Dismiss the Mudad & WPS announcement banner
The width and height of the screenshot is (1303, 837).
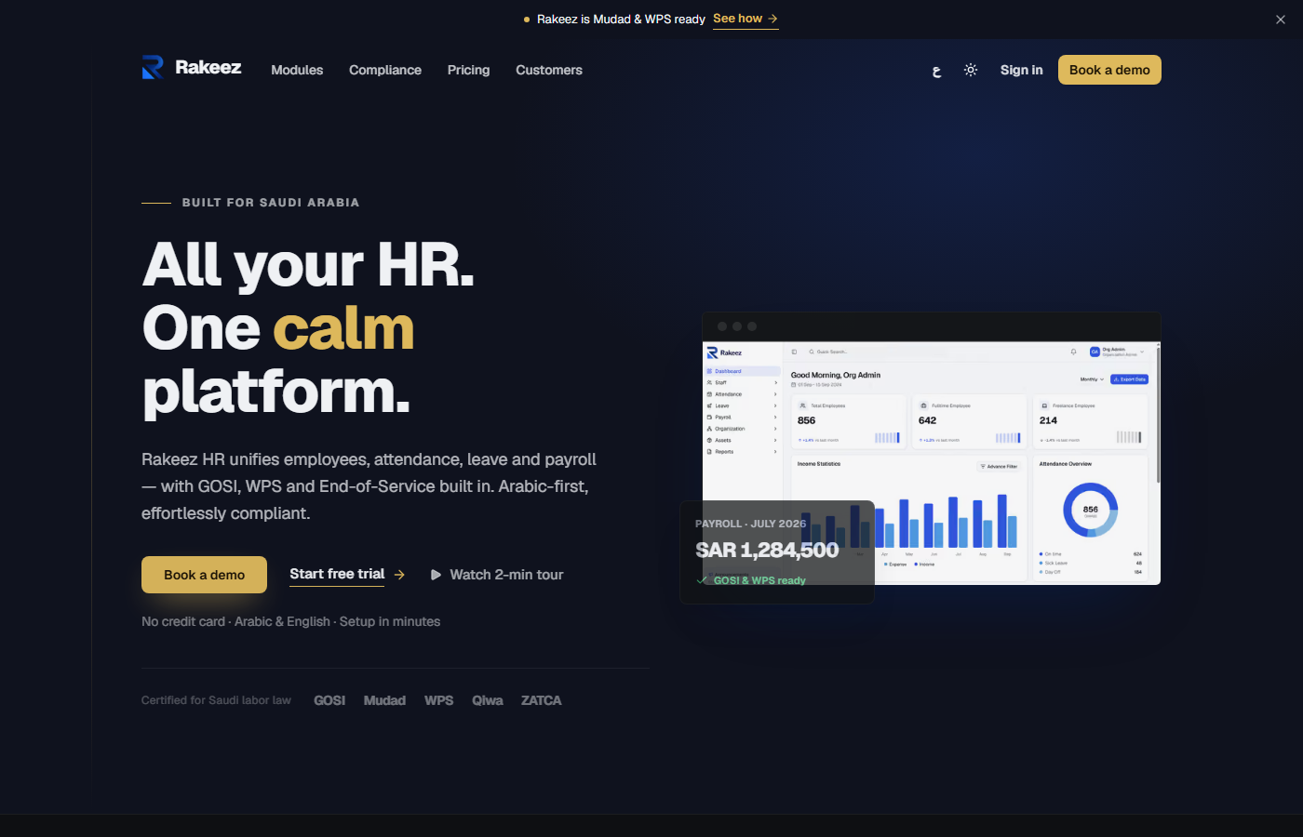tap(1281, 20)
